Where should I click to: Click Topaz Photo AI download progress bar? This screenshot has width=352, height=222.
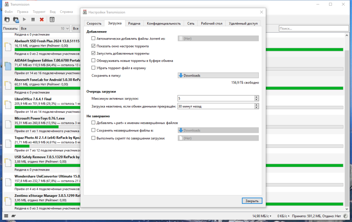[48, 146]
